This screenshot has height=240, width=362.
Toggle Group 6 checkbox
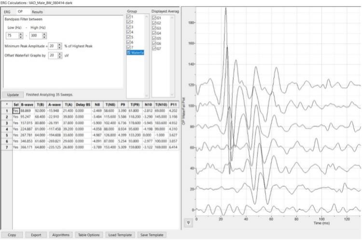click(x=128, y=42)
